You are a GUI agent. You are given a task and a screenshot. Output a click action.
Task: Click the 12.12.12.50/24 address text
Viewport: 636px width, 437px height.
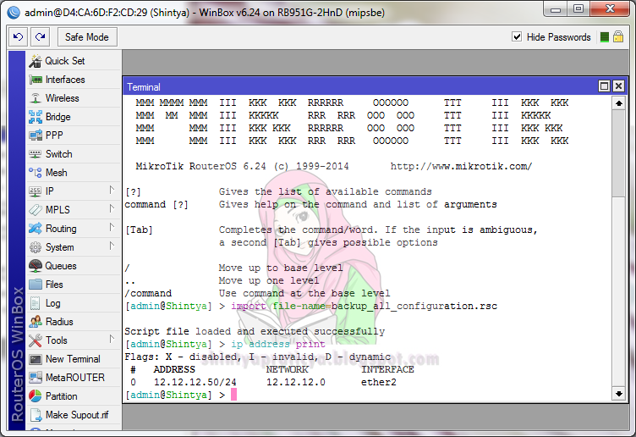tap(195, 382)
